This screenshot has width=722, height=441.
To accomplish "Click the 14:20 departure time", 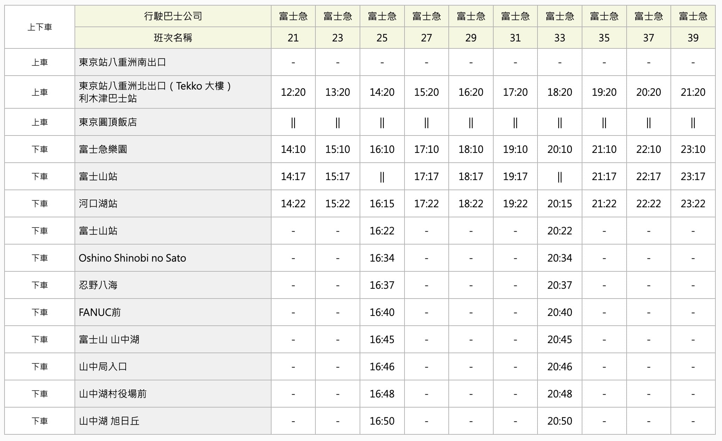I will pos(382,92).
